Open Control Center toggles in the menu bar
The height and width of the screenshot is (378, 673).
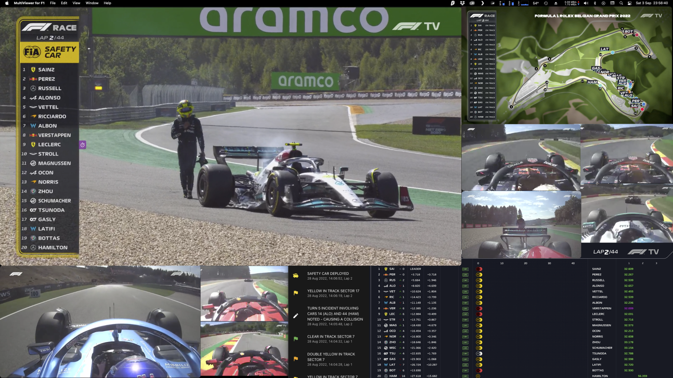click(x=629, y=3)
